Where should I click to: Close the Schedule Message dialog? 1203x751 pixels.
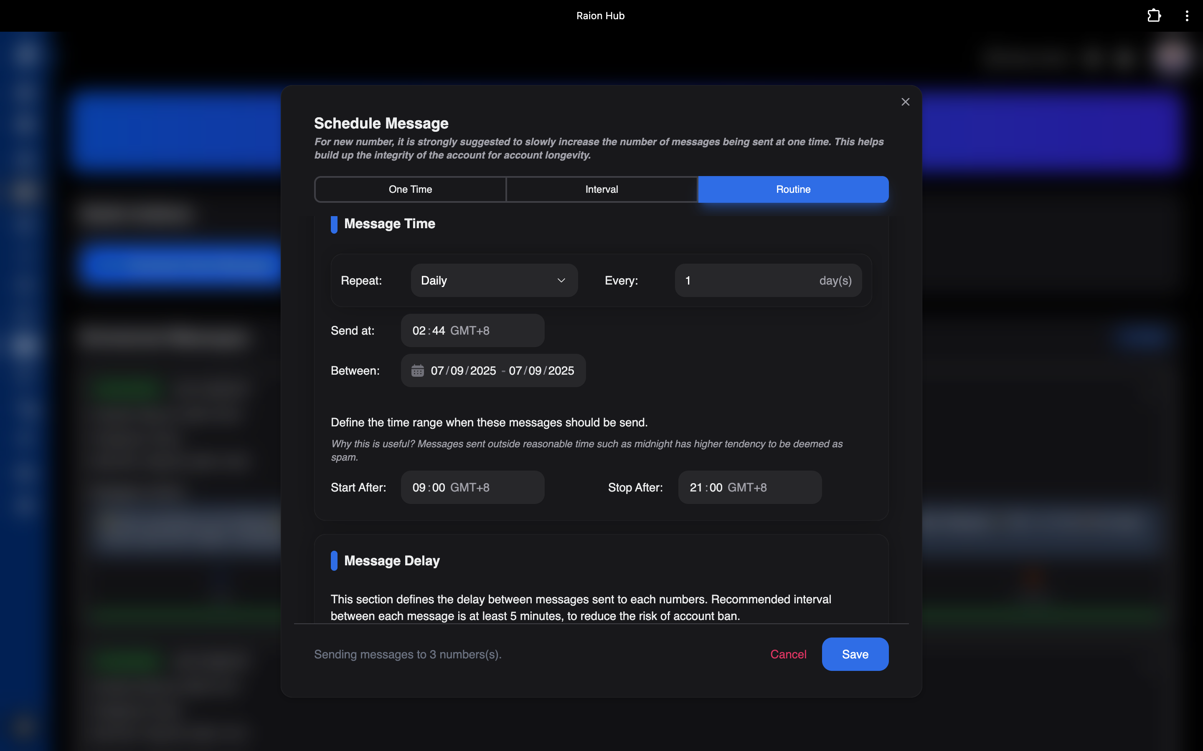tap(905, 102)
